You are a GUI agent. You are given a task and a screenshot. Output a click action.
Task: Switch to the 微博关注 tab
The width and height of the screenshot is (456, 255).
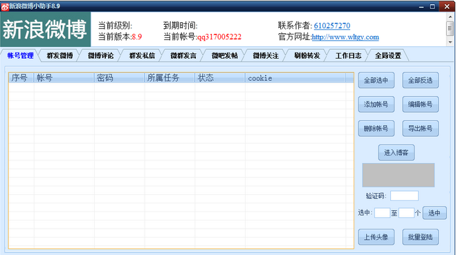click(x=266, y=55)
